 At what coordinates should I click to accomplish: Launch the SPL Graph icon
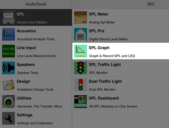click(80, 51)
